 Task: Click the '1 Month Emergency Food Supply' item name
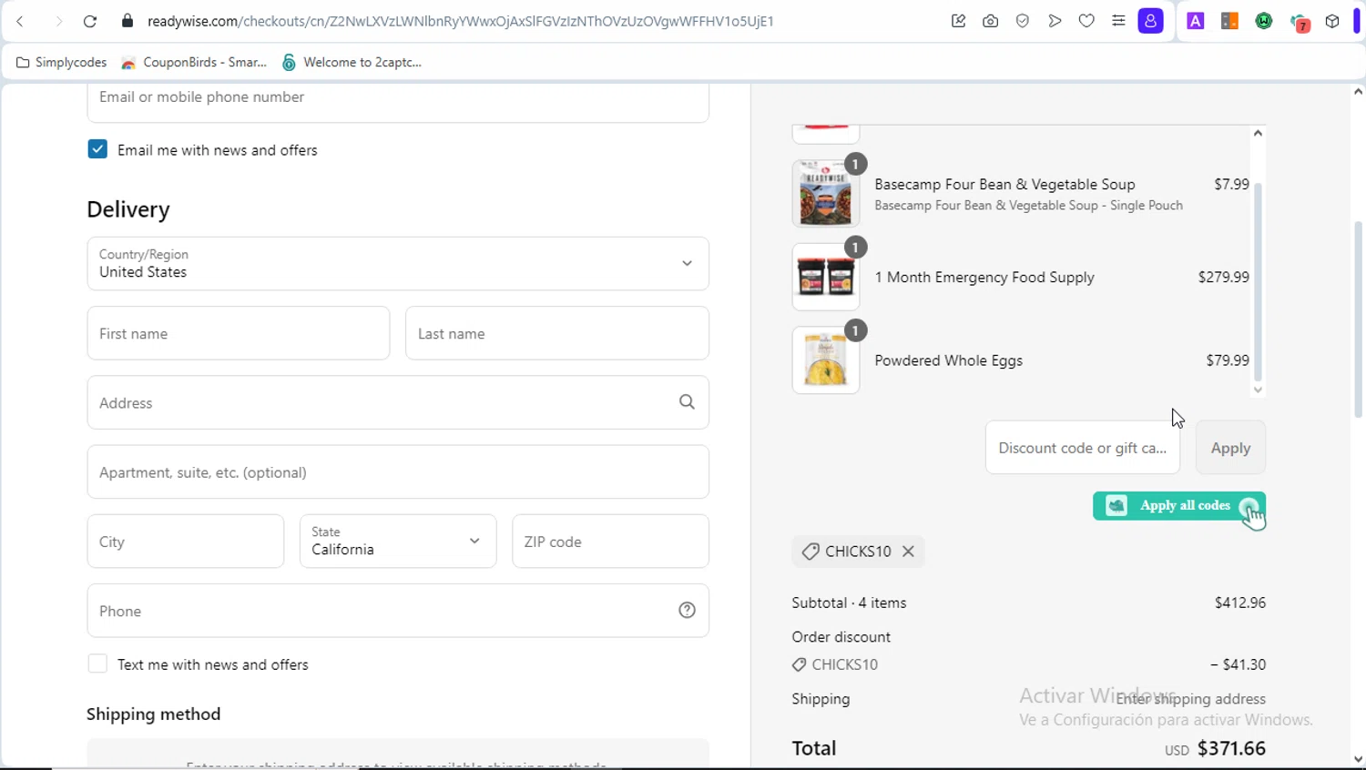984,278
